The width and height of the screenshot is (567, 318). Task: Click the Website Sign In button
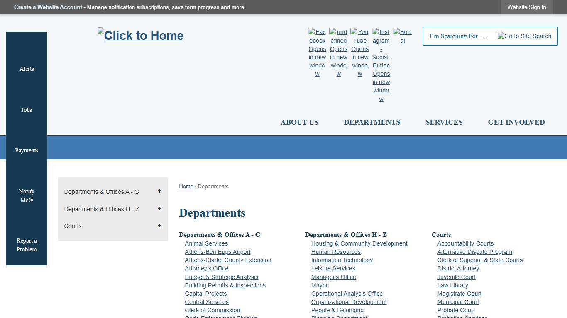[x=526, y=7]
